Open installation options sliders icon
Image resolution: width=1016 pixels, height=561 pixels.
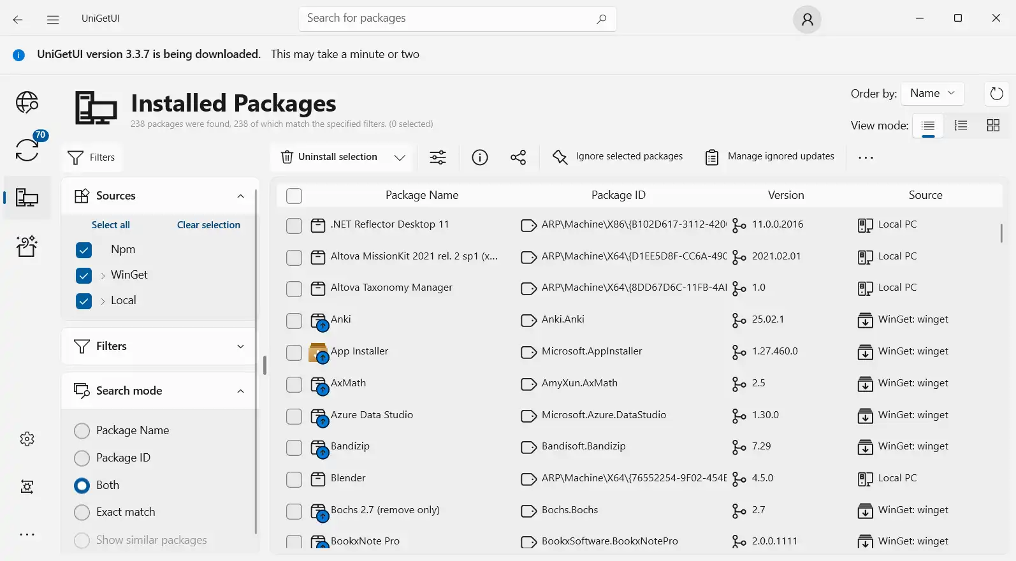[438, 157]
